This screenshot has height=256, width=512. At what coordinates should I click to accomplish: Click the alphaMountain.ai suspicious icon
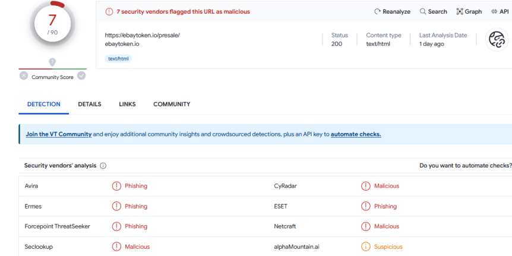365,246
